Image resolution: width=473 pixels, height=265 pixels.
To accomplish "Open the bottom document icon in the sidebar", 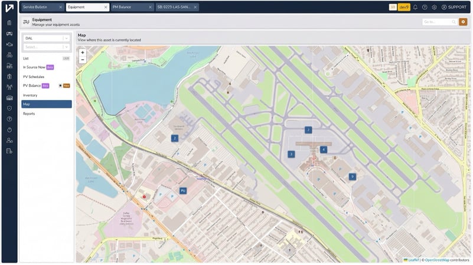I will click(9, 151).
